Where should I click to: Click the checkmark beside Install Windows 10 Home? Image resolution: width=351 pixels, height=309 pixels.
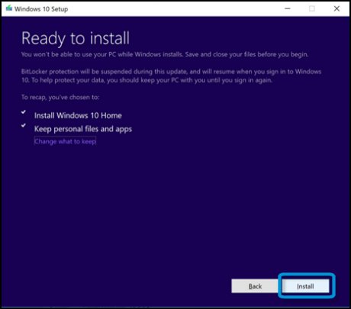pyautogui.click(x=24, y=112)
